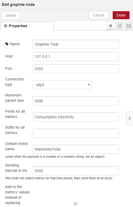Click the gear icon in Properties tab
The width and height of the screenshot is (133, 207).
click(x=6, y=26)
